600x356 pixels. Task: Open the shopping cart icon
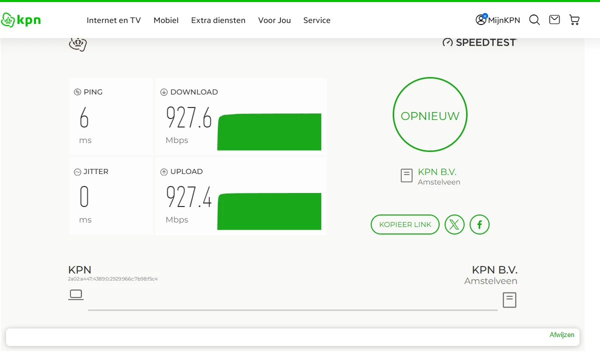tap(575, 20)
